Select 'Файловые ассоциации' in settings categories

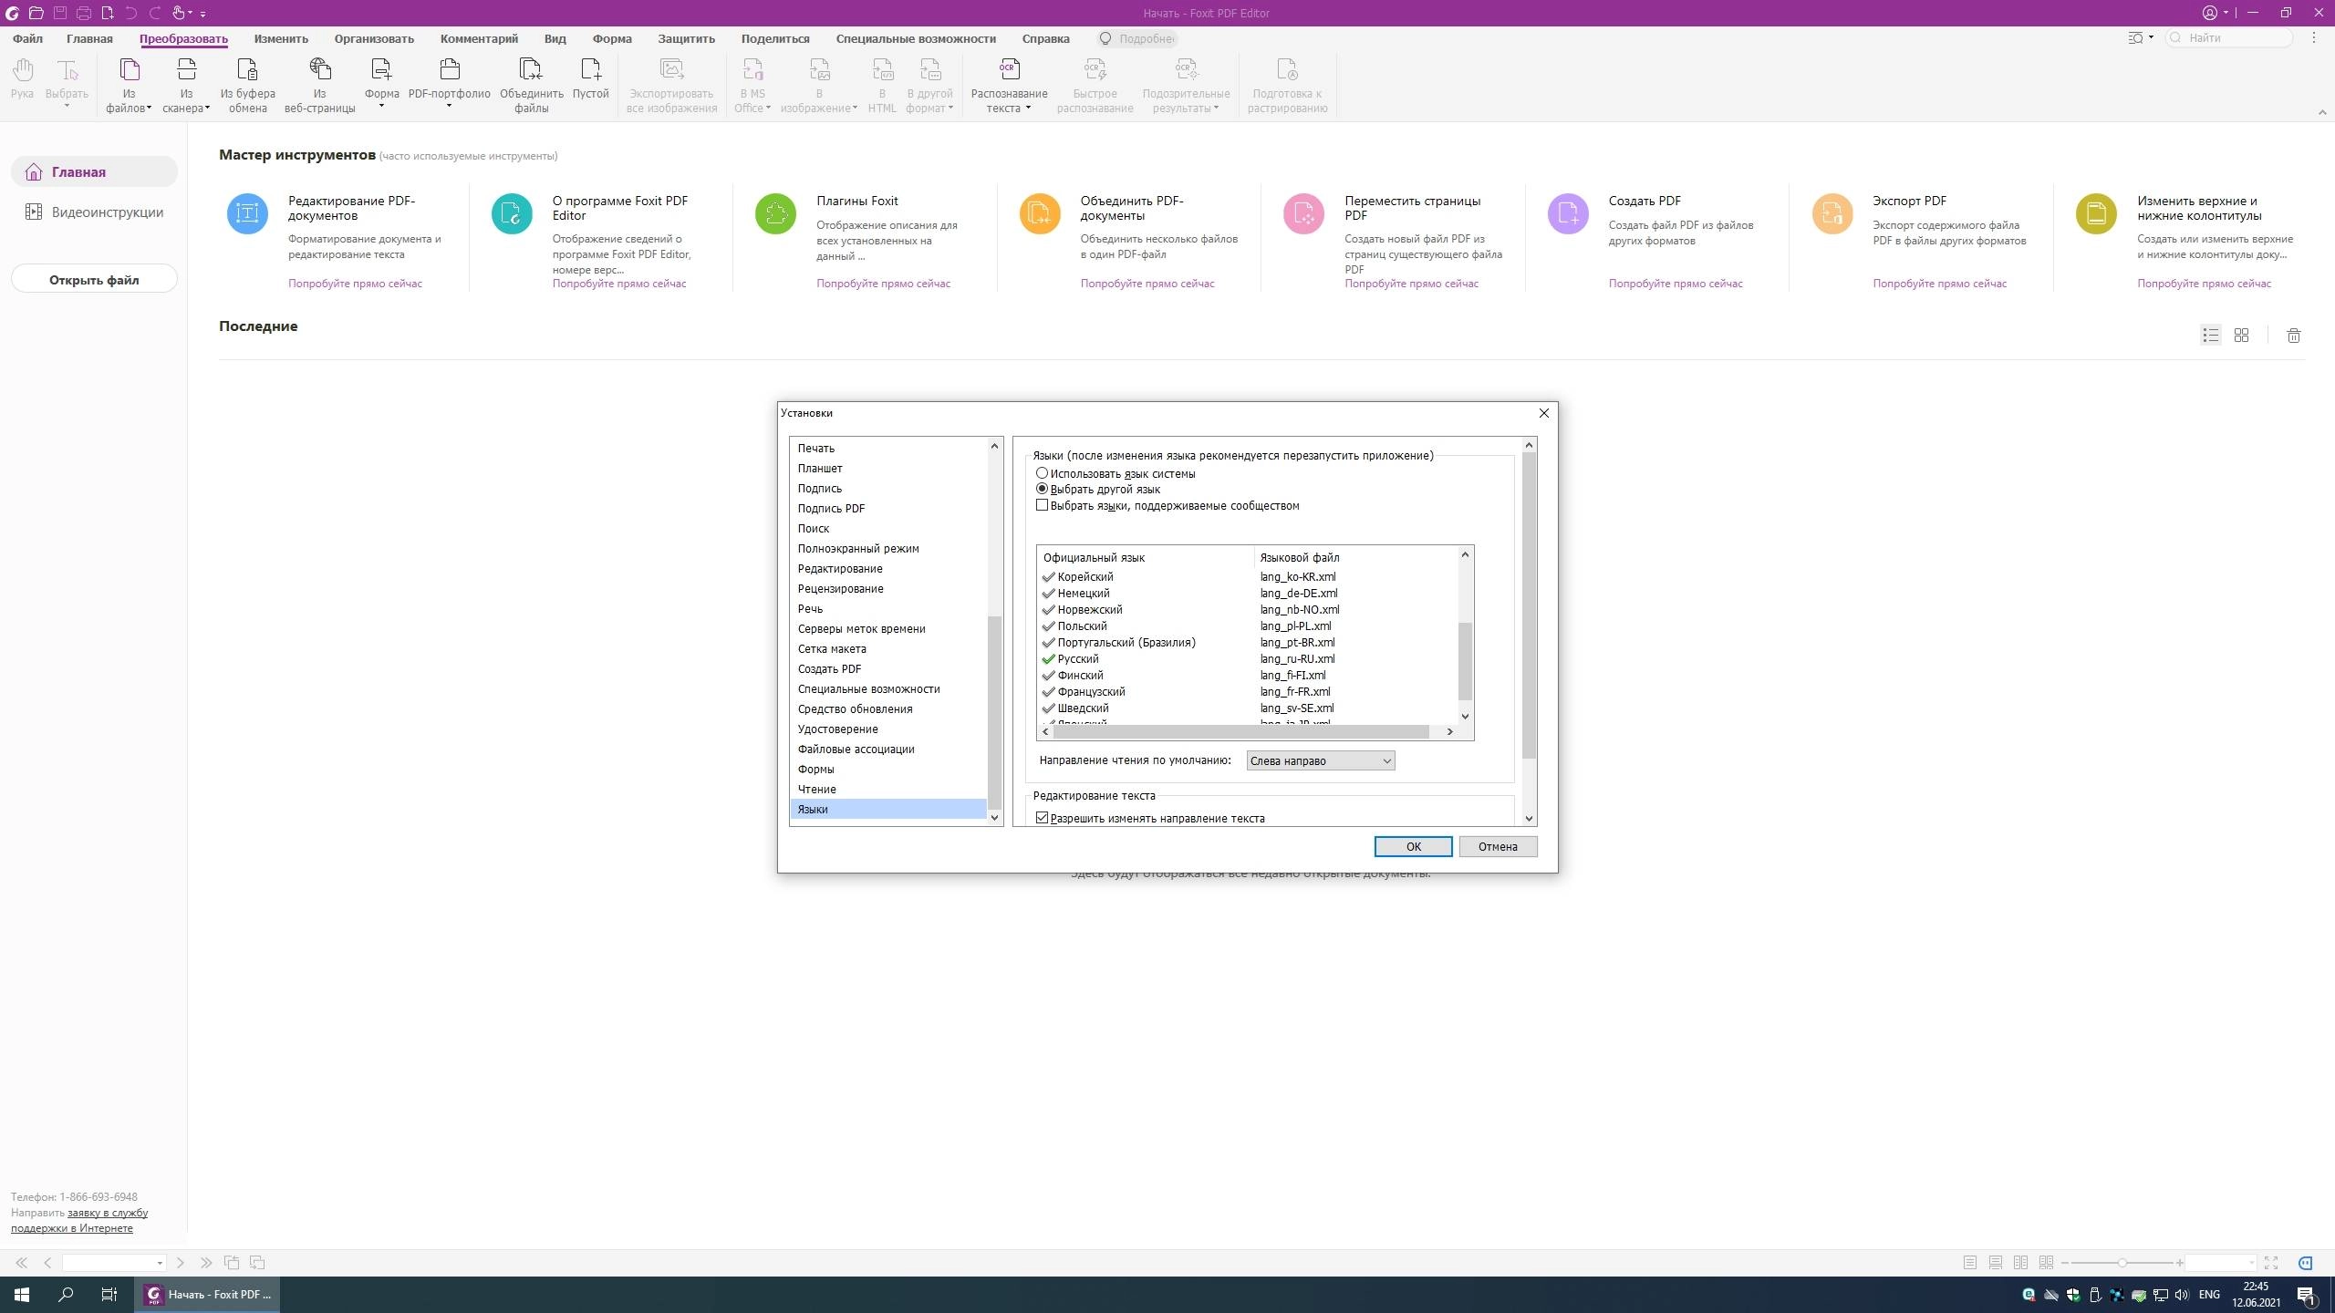coord(888,749)
